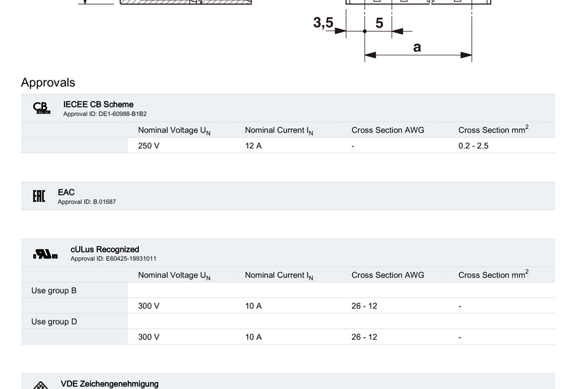The width and height of the screenshot is (576, 389).
Task: Click the VDE logo icon
Action: click(41, 385)
